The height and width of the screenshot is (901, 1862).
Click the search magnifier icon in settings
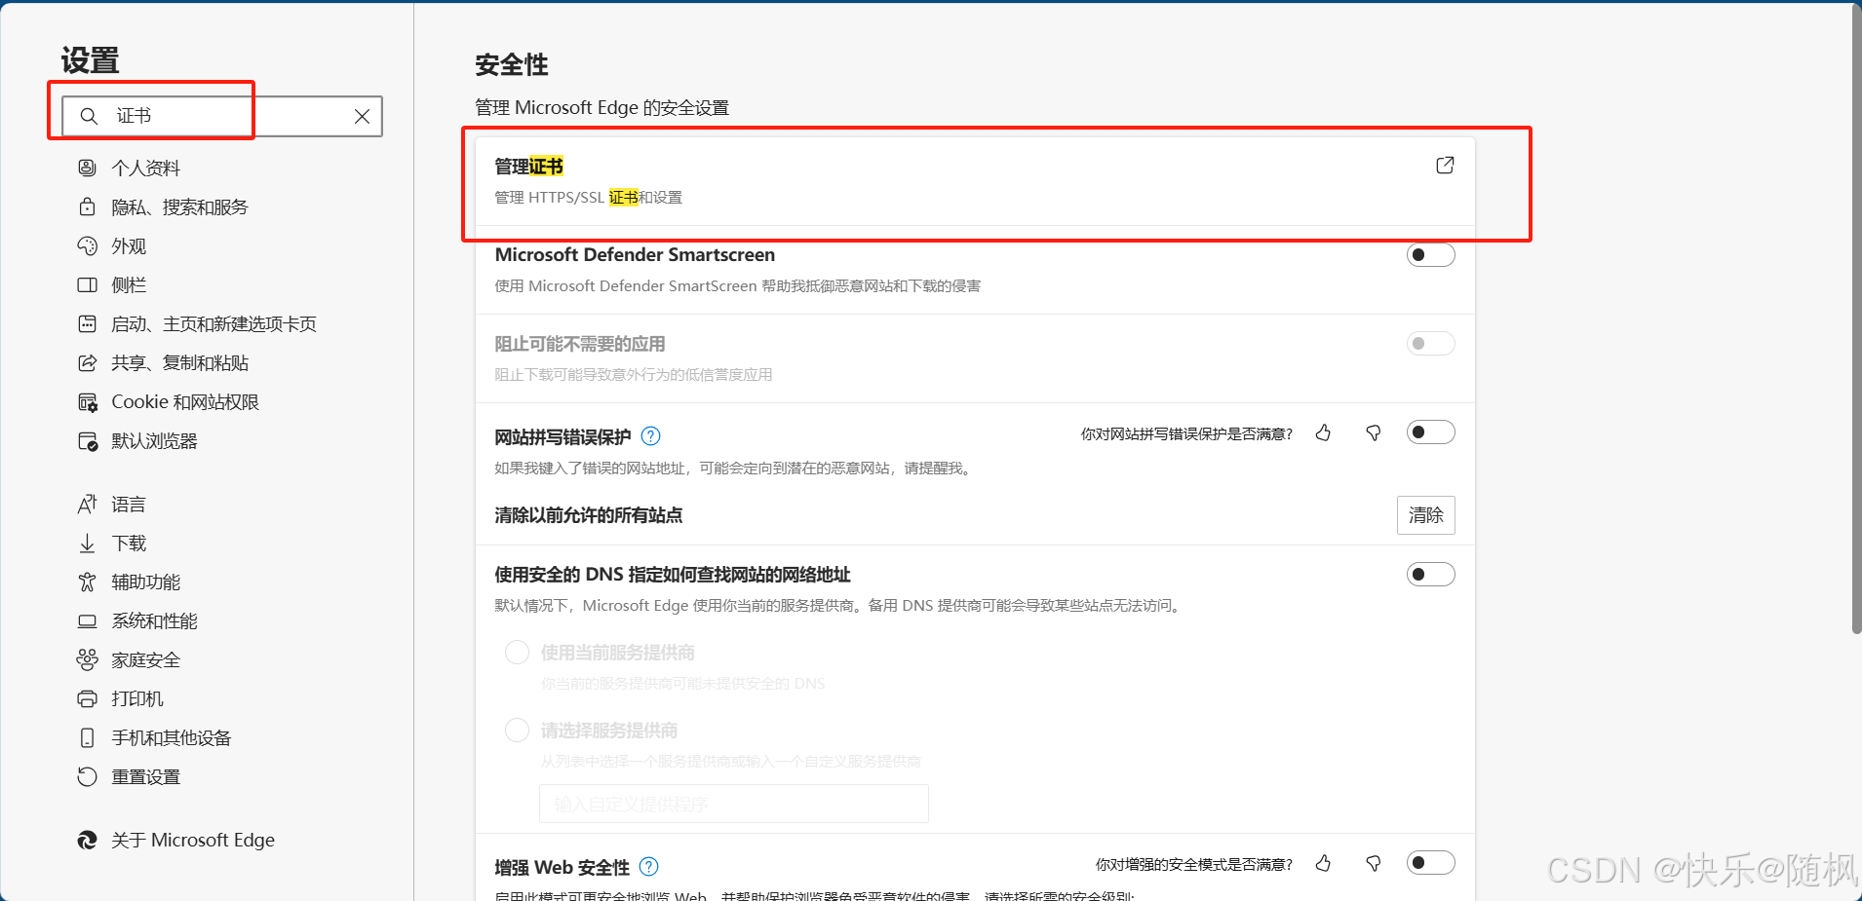(x=89, y=116)
